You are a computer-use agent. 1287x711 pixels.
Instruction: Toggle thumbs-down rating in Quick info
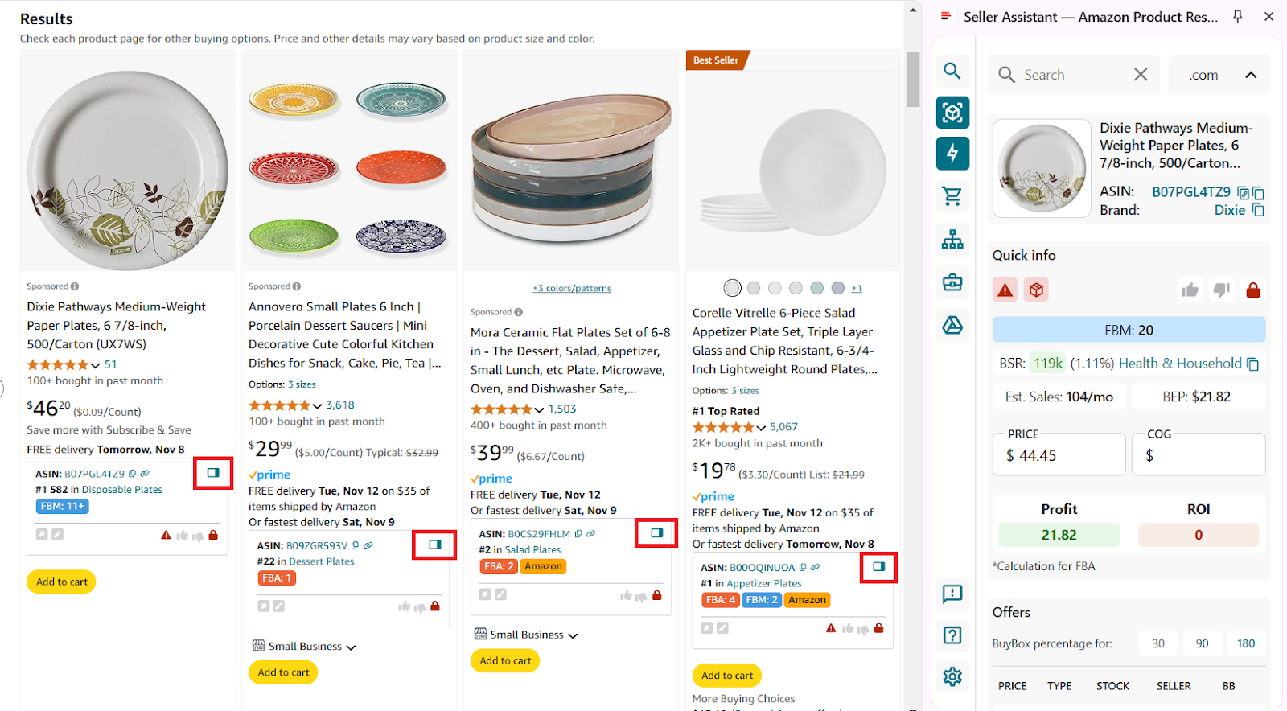click(1221, 290)
